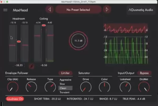Image resolution: width=158 pixels, height=106 pixels.
Task: Click the Headroom right meter value -12.13
Action: tap(24, 23)
